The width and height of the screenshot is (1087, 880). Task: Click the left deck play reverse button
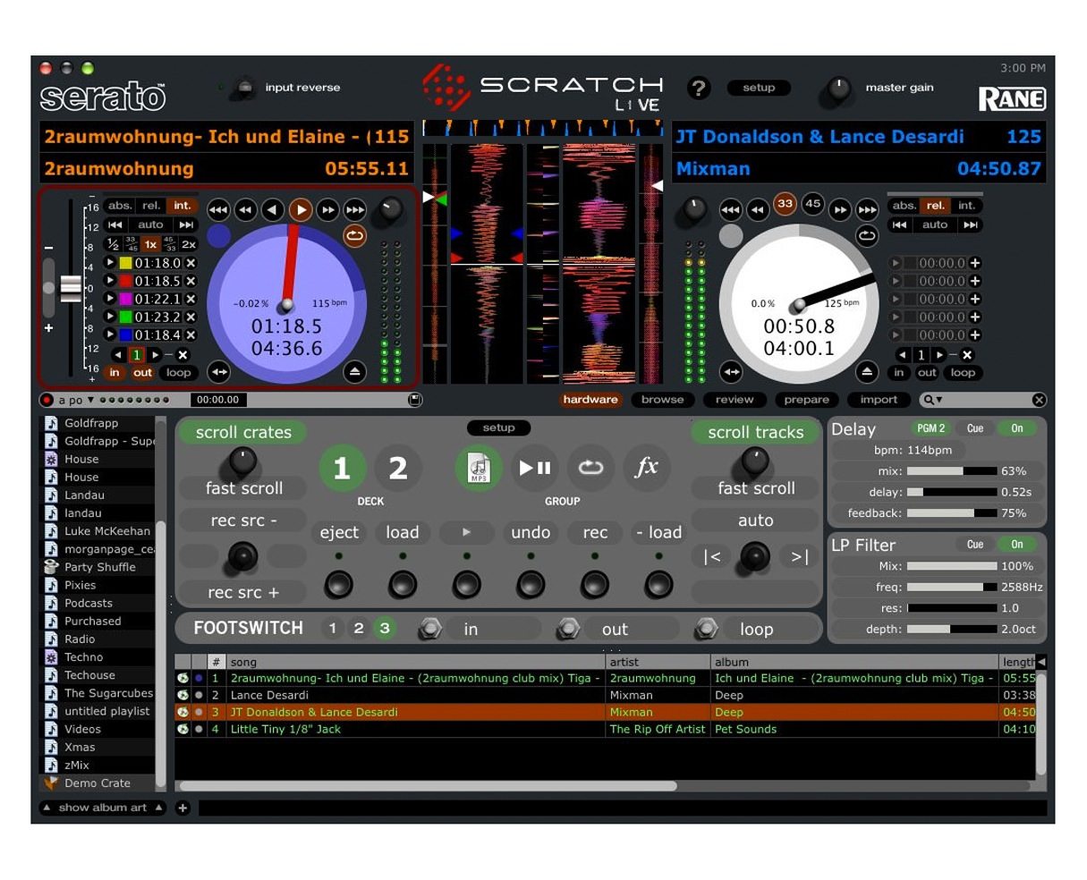(274, 210)
